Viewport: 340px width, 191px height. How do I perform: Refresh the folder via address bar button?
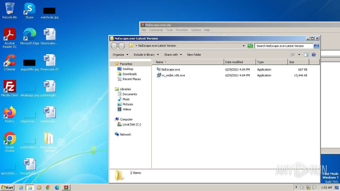[250, 46]
